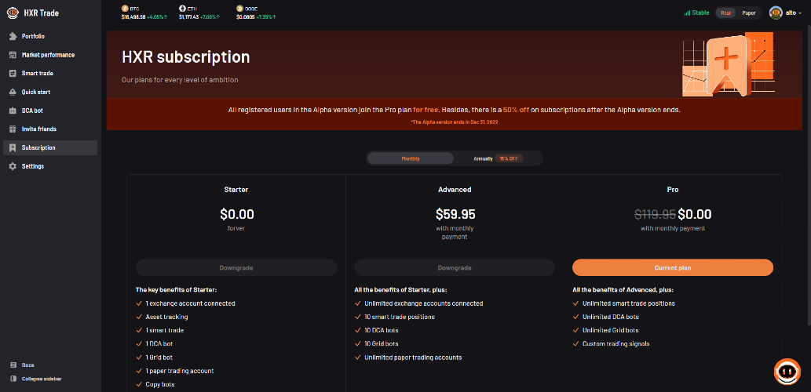Viewport: 811px width, 392px height.
Task: Switch to Real trading mode
Action: tap(725, 13)
